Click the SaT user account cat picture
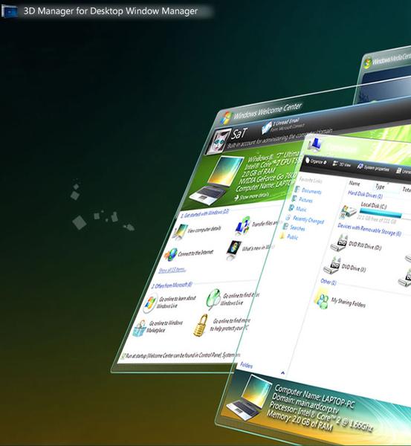This screenshot has height=446, width=411. (x=220, y=141)
